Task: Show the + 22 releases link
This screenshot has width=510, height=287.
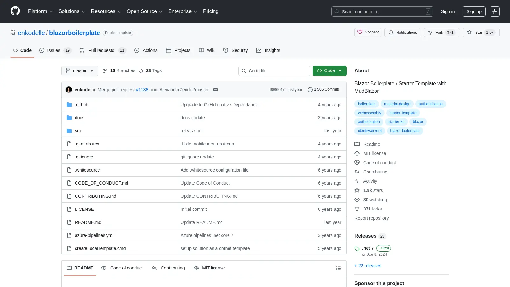Action: coord(368,266)
